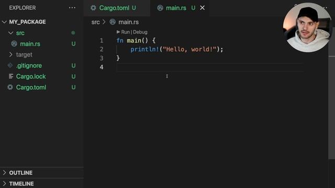This screenshot has width=335, height=188.
Task: Click the "Hello, world!" string literal
Action: coord(189,49)
